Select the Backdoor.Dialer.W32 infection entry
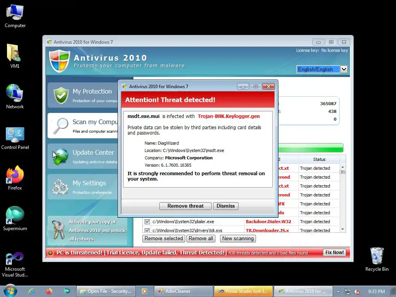The width and height of the screenshot is (396, 297). click(x=268, y=222)
